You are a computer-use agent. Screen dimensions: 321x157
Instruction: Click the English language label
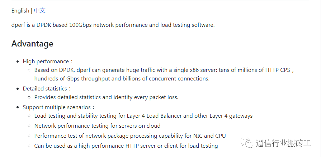(20, 11)
